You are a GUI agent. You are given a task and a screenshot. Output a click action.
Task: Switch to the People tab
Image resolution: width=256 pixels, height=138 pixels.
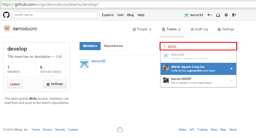coord(142,29)
